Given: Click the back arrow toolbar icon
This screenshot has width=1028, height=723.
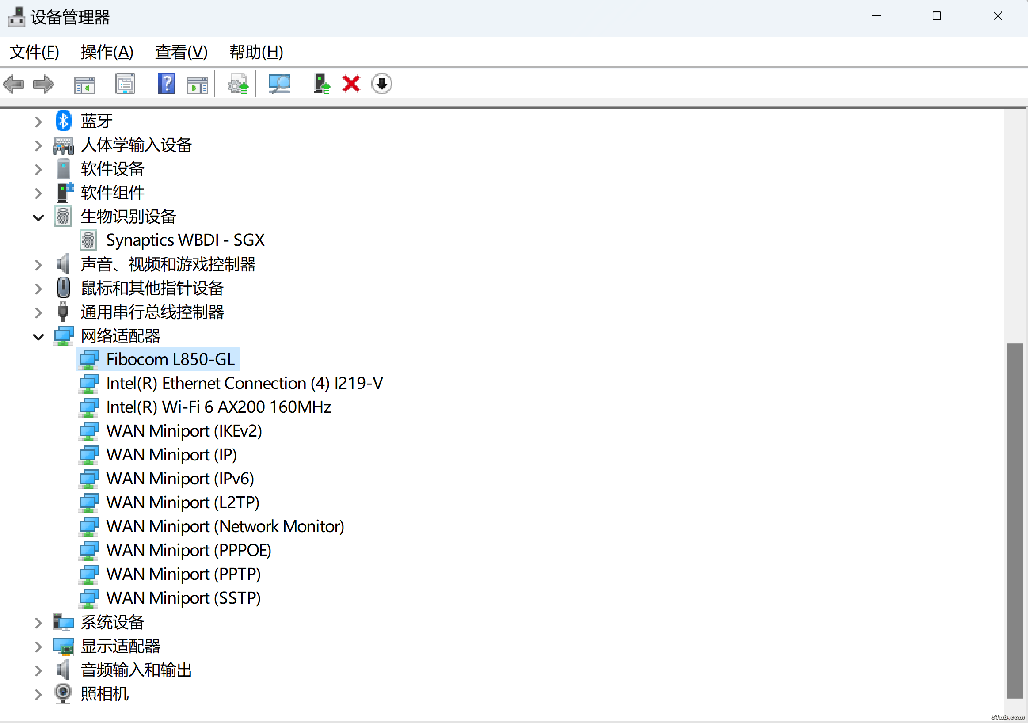Looking at the screenshot, I should coord(13,84).
